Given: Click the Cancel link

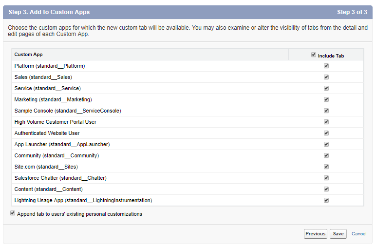Looking at the screenshot, I should pos(359,234).
